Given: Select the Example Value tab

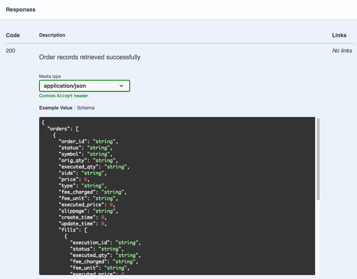Looking at the screenshot, I should click(x=56, y=108).
